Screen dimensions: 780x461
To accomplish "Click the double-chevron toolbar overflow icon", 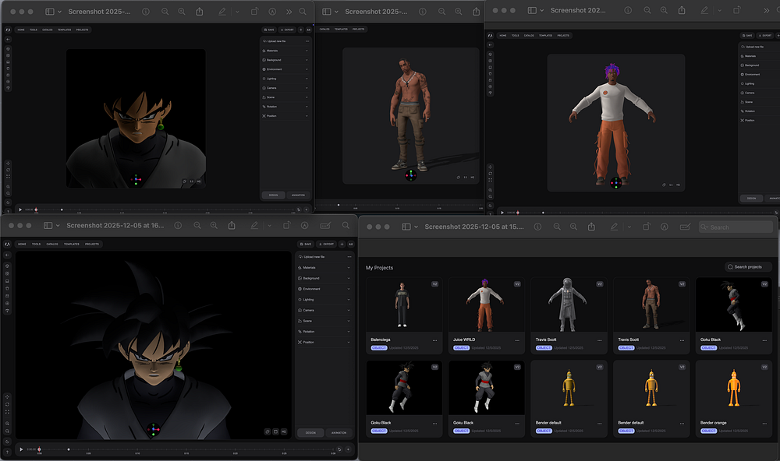I will click(x=289, y=12).
